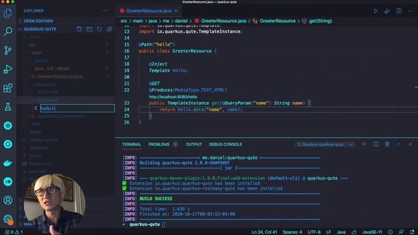Screen dimensions: 418x235
Task: Refresh the Explorer file tree
Action: (x=99, y=29)
